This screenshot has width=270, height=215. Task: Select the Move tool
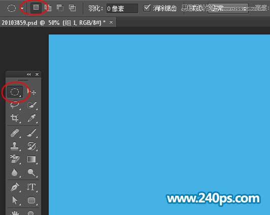pyautogui.click(x=31, y=92)
